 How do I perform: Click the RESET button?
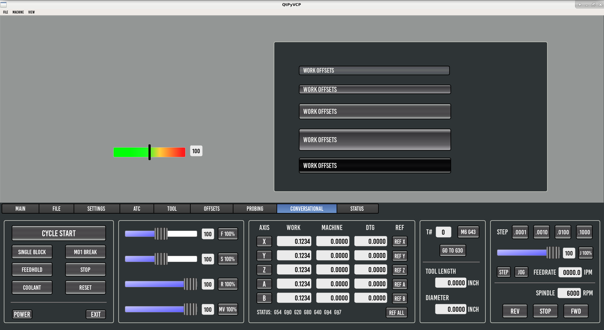86,288
